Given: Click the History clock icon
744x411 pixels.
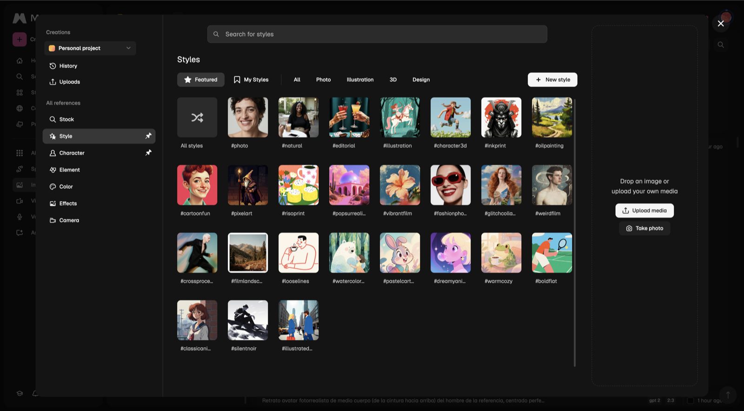Looking at the screenshot, I should (x=53, y=66).
